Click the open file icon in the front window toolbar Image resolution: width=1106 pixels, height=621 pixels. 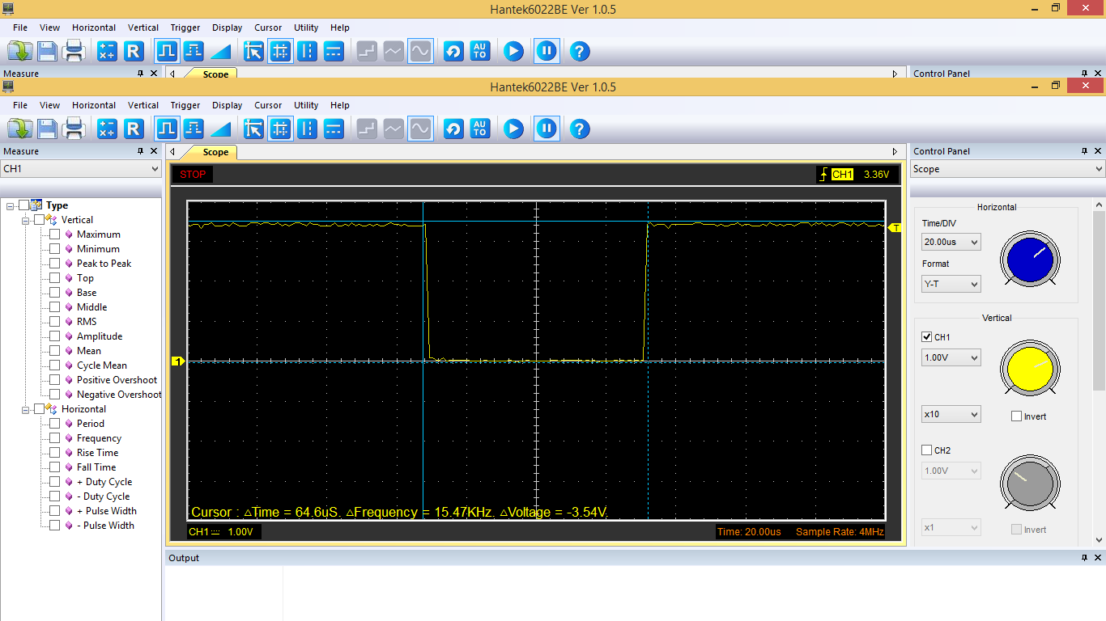pyautogui.click(x=19, y=129)
